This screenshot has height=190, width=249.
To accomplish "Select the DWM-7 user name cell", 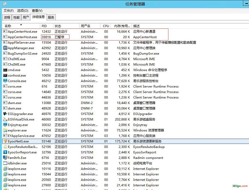I will tap(87, 108).
